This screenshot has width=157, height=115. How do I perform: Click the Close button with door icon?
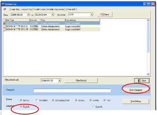click(142, 81)
